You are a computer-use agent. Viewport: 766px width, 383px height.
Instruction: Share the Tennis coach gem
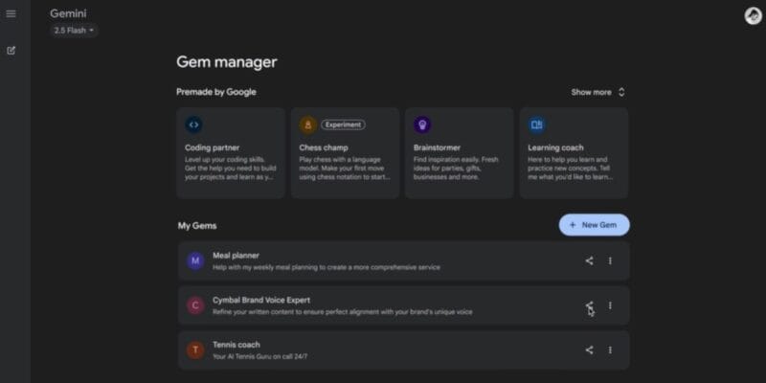tap(589, 349)
